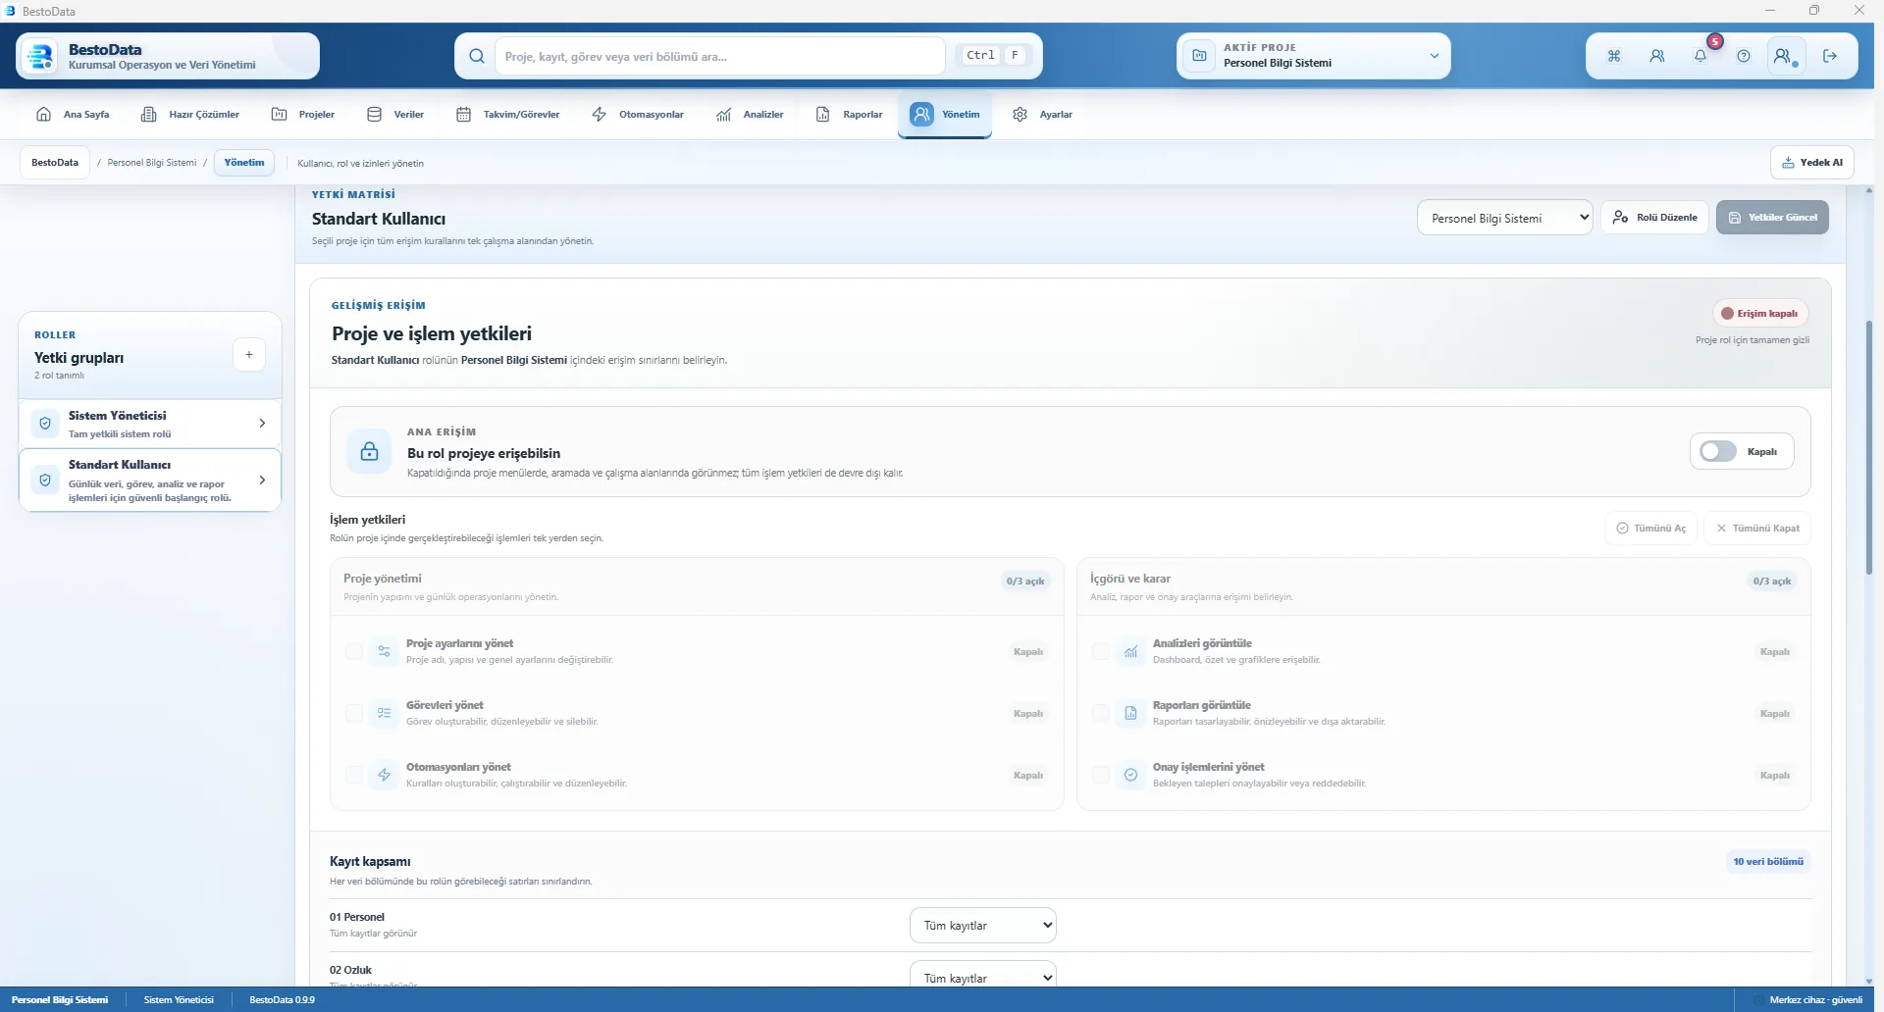Click the Onay işlemlerini yönet check icon
This screenshot has height=1012, width=1884.
1130,775
